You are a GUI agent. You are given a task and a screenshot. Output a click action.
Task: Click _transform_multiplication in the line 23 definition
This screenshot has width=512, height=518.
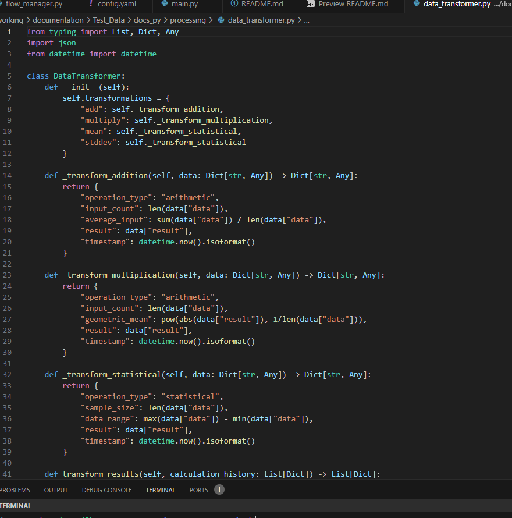coord(119,275)
